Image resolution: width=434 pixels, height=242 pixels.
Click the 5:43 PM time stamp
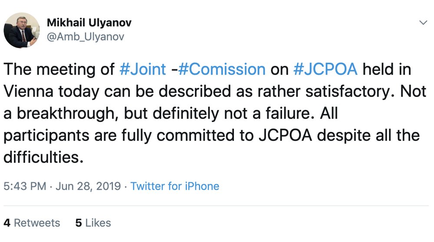(25, 186)
